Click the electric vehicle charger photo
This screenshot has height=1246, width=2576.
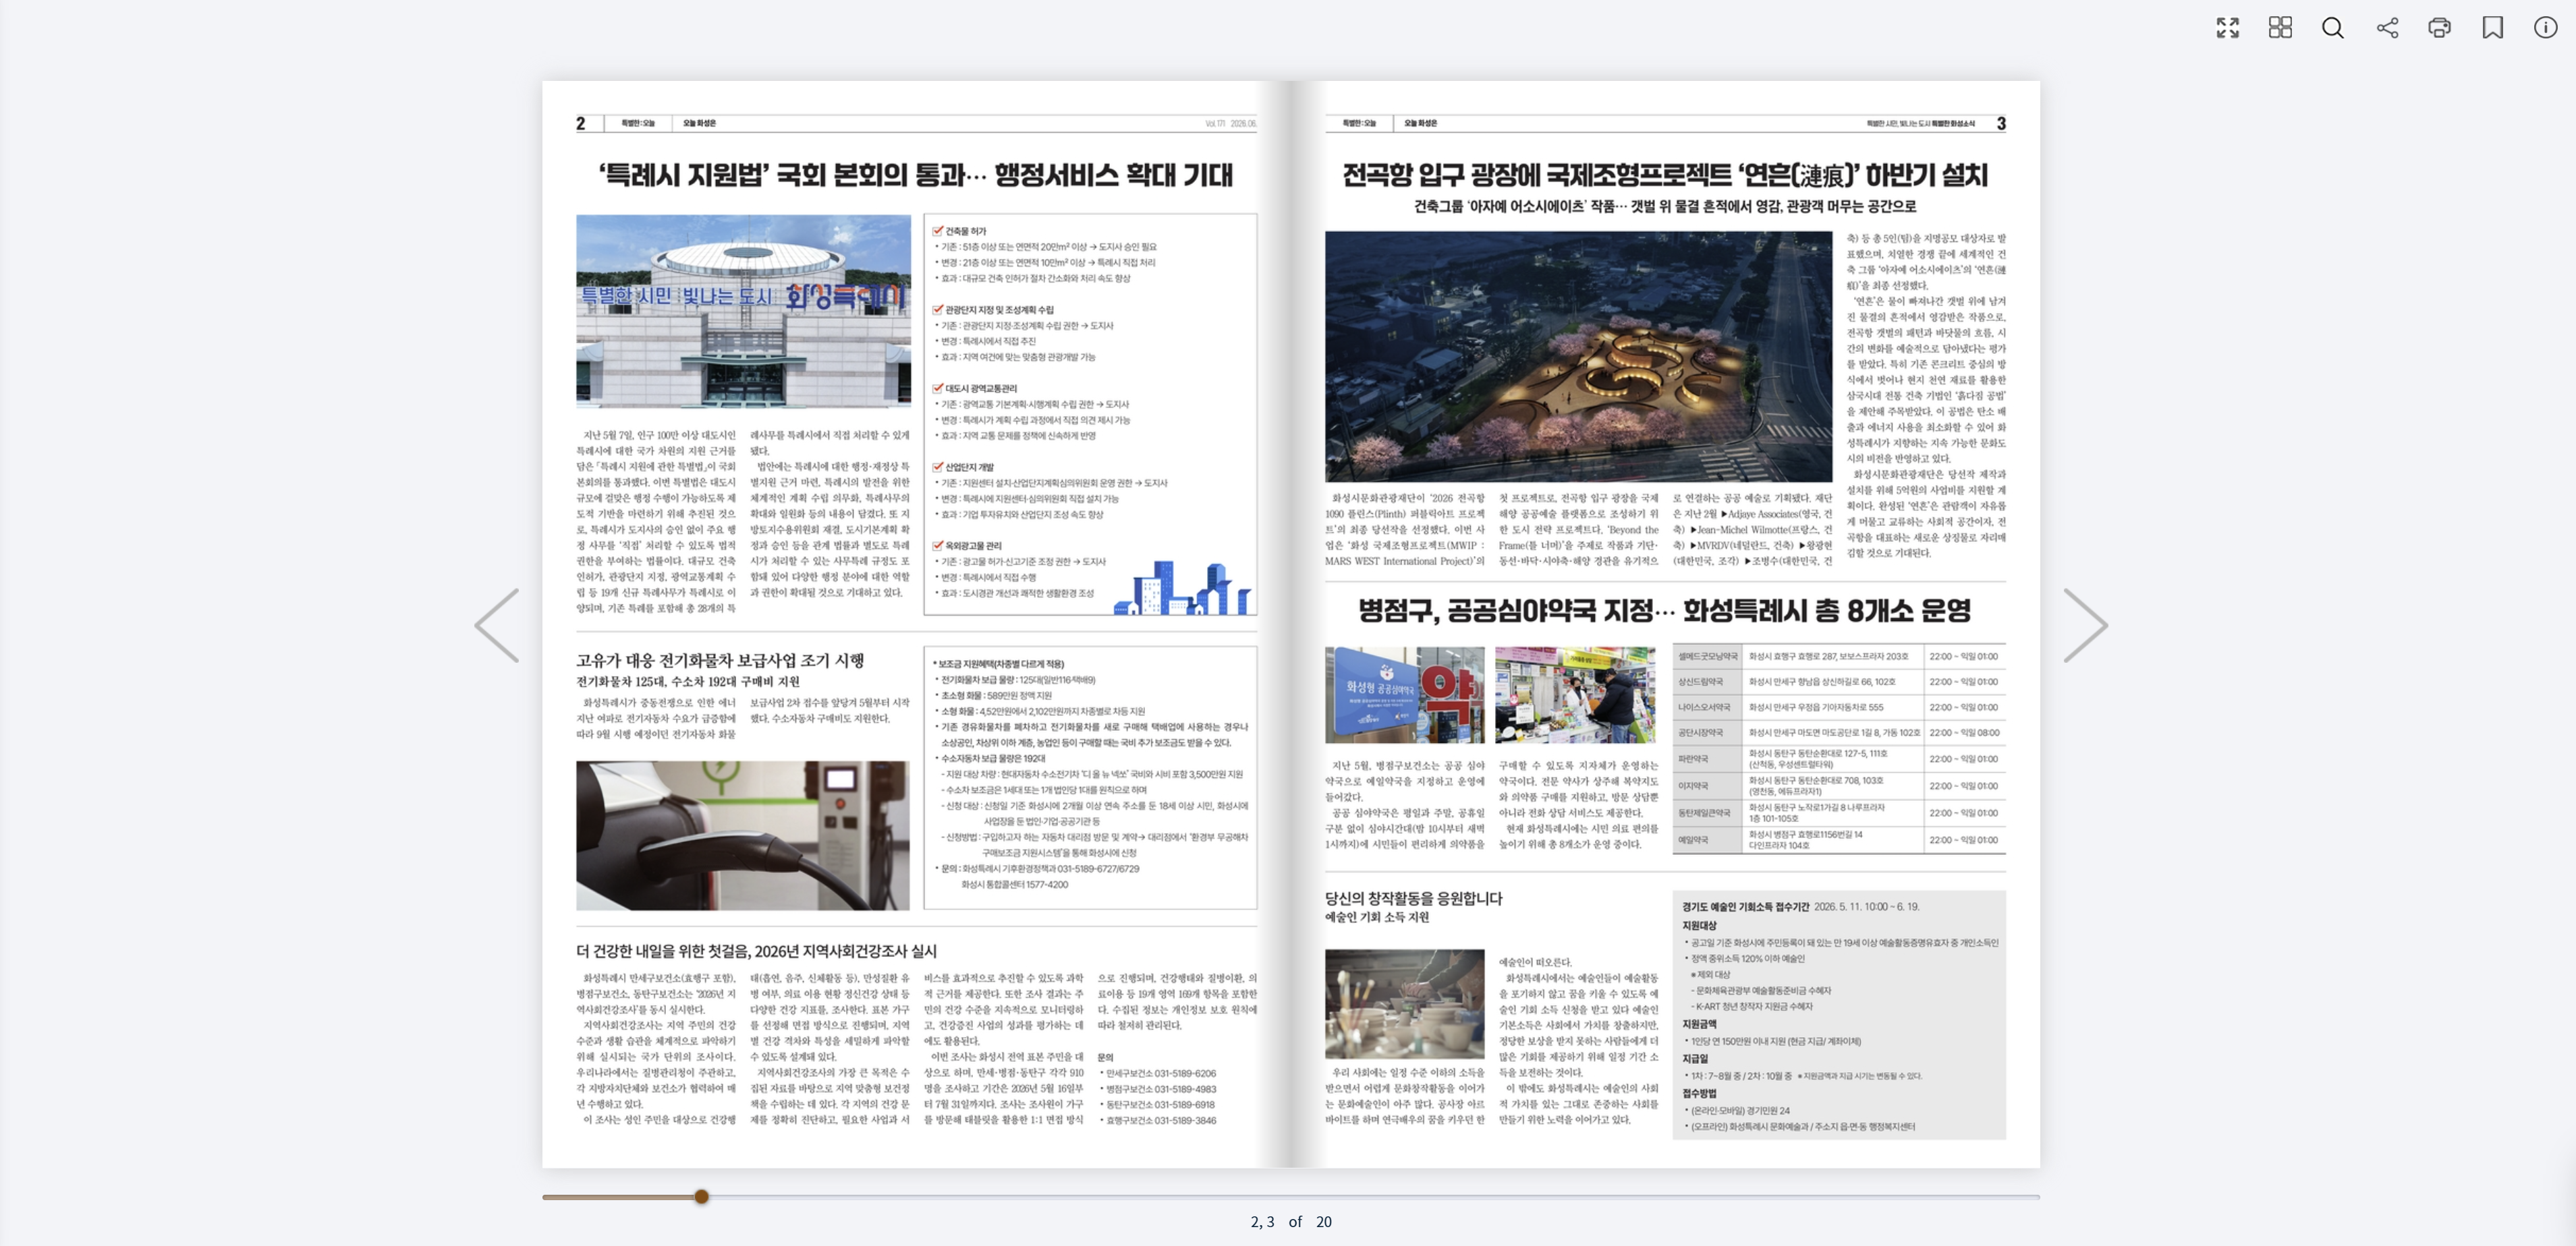(743, 835)
